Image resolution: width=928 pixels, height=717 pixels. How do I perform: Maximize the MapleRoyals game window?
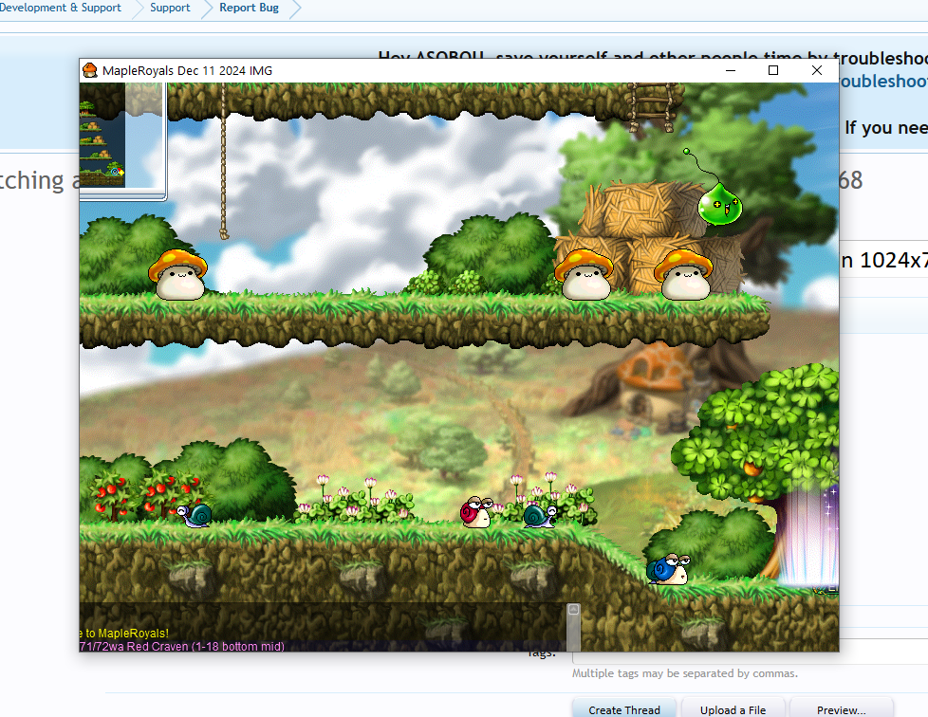tap(773, 70)
